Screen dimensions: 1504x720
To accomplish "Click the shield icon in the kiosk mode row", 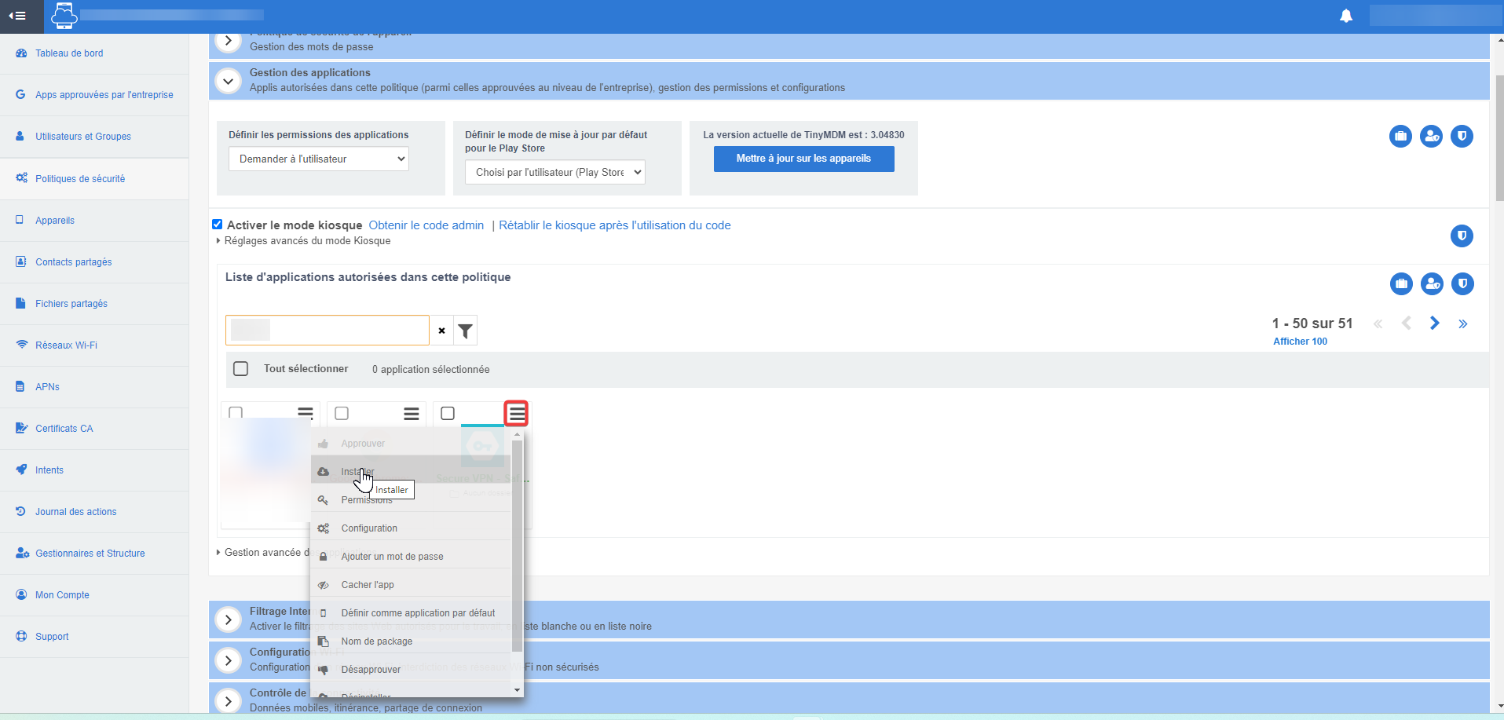I will [x=1462, y=236].
